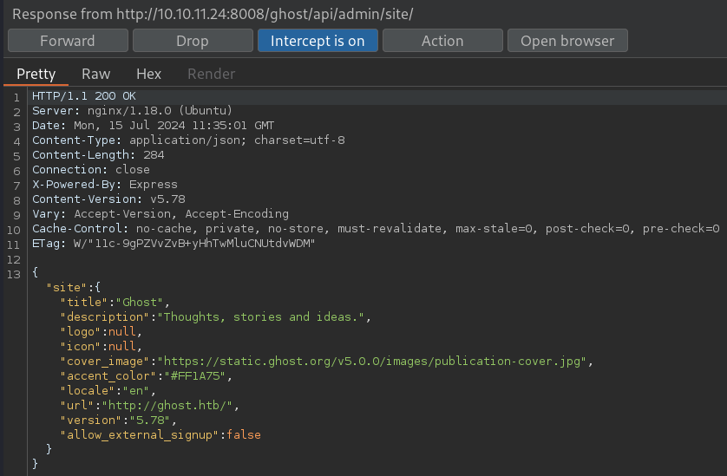Click line number 13 in gutter
This screenshot has width=727, height=476.
14,274
